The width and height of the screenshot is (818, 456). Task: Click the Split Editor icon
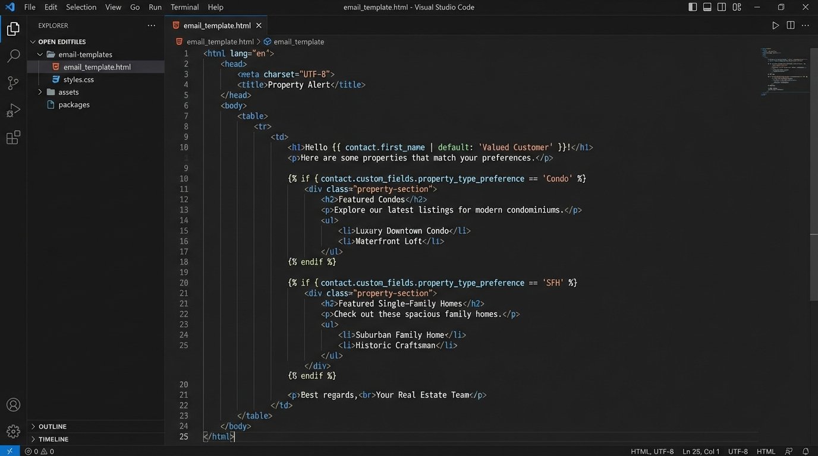[x=790, y=26]
